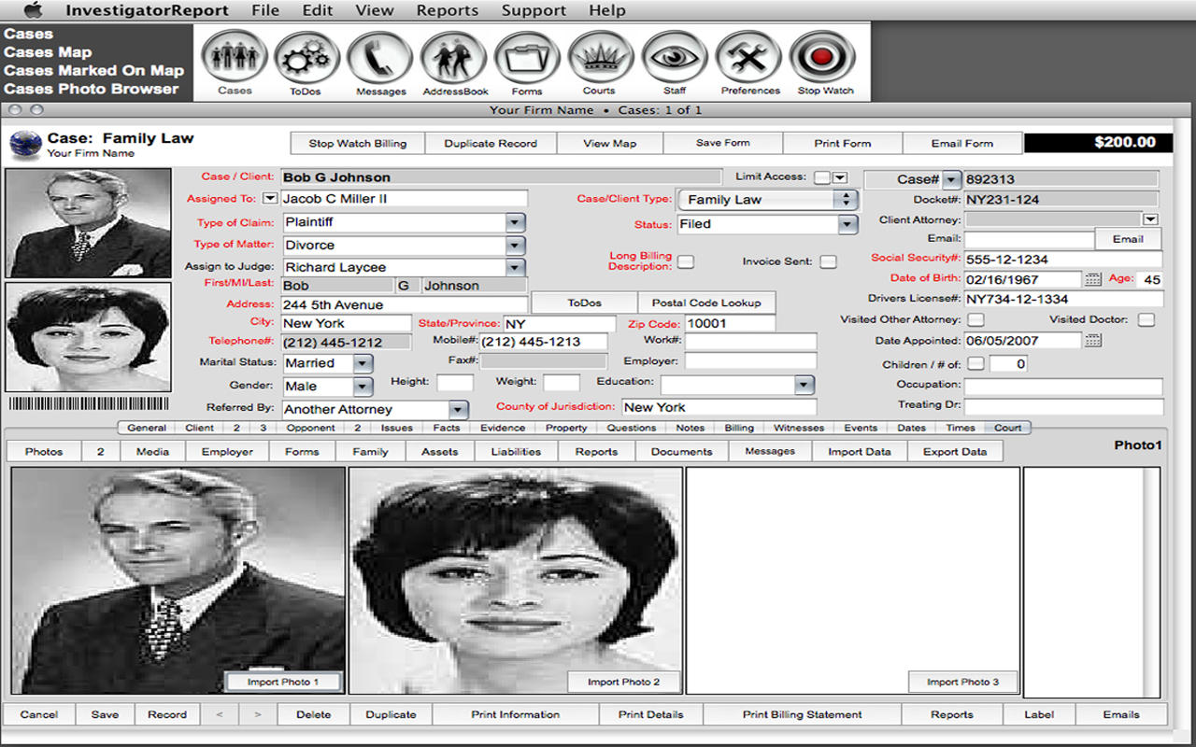Switch to the Evidence tab
The height and width of the screenshot is (747, 1196).
point(503,428)
